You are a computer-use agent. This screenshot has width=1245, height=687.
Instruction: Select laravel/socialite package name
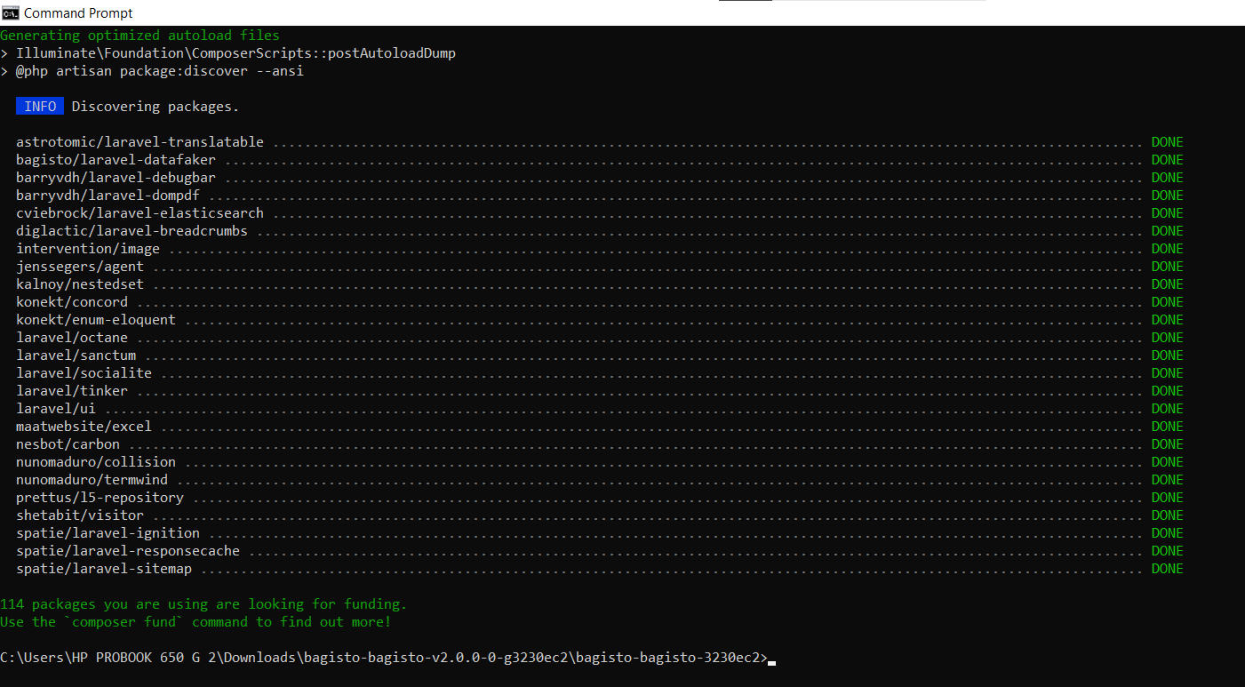click(84, 373)
